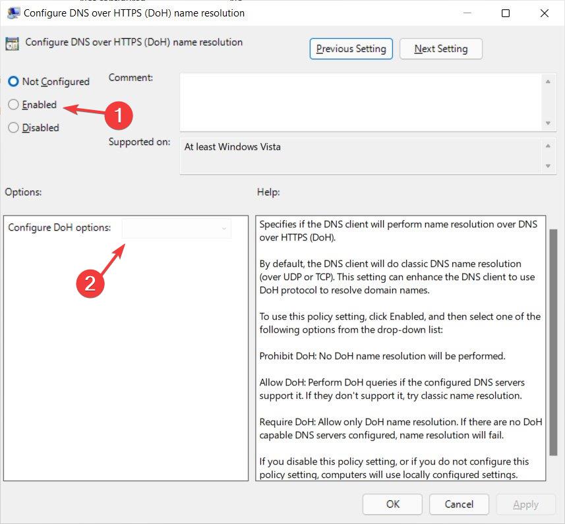Click the Previous Setting button
565x524 pixels.
[351, 48]
